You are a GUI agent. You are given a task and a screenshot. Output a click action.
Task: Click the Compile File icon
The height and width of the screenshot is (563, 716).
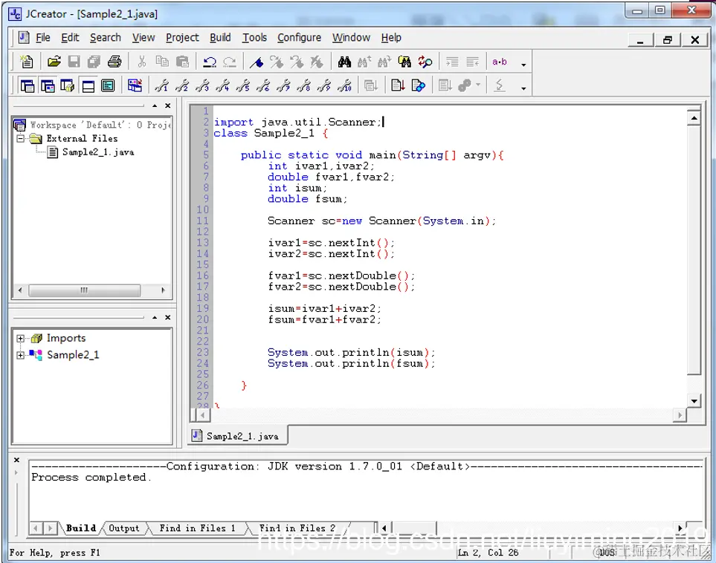click(399, 85)
